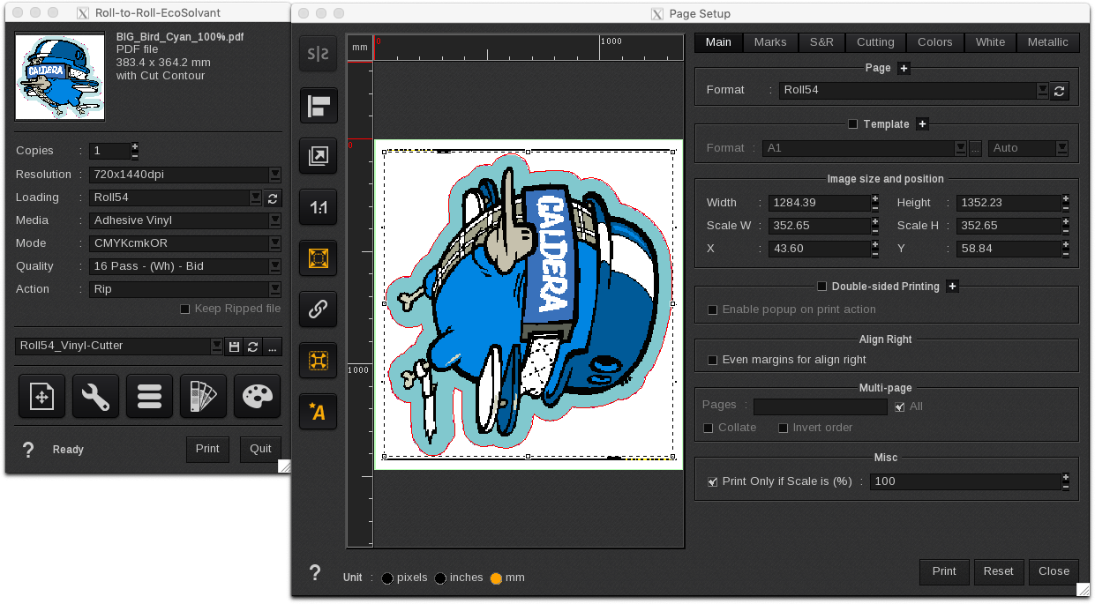The image size is (1095, 604).
Task: Switch to the Cutting tab
Action: (x=875, y=42)
